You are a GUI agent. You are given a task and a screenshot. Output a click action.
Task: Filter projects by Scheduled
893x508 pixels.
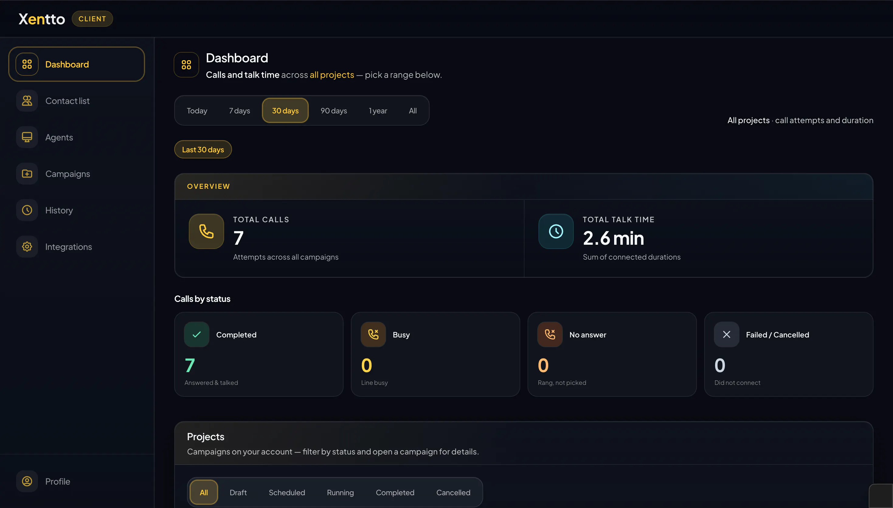(286, 492)
